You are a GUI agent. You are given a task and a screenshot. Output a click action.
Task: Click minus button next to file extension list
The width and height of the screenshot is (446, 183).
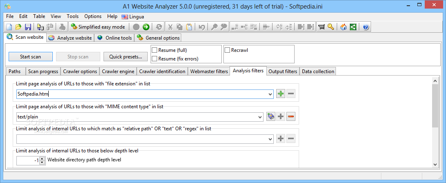point(291,94)
